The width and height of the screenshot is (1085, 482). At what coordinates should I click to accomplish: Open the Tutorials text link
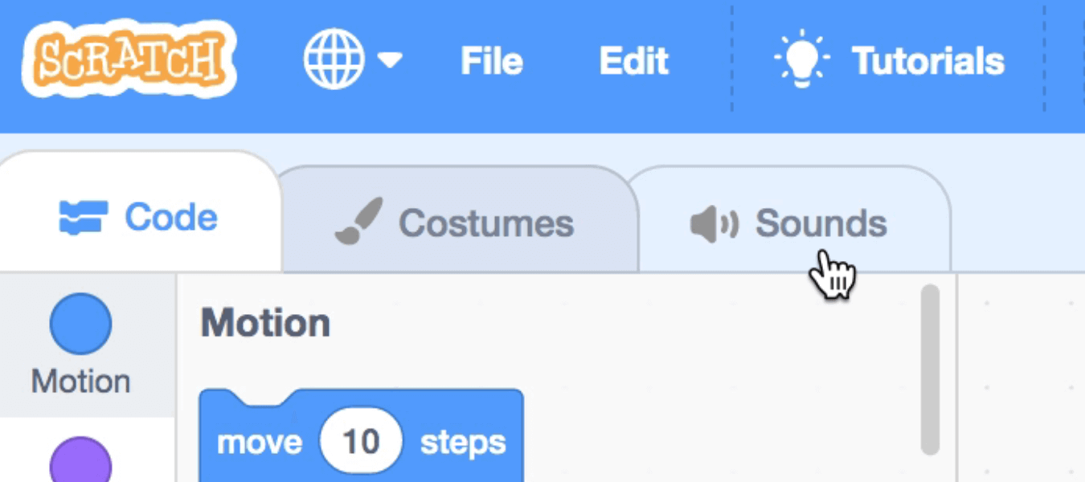(927, 61)
